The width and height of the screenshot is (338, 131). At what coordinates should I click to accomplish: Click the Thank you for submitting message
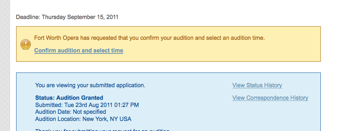102,130
